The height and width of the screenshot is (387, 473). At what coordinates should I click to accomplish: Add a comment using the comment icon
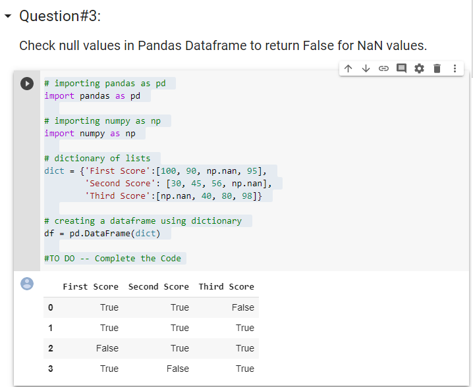401,68
